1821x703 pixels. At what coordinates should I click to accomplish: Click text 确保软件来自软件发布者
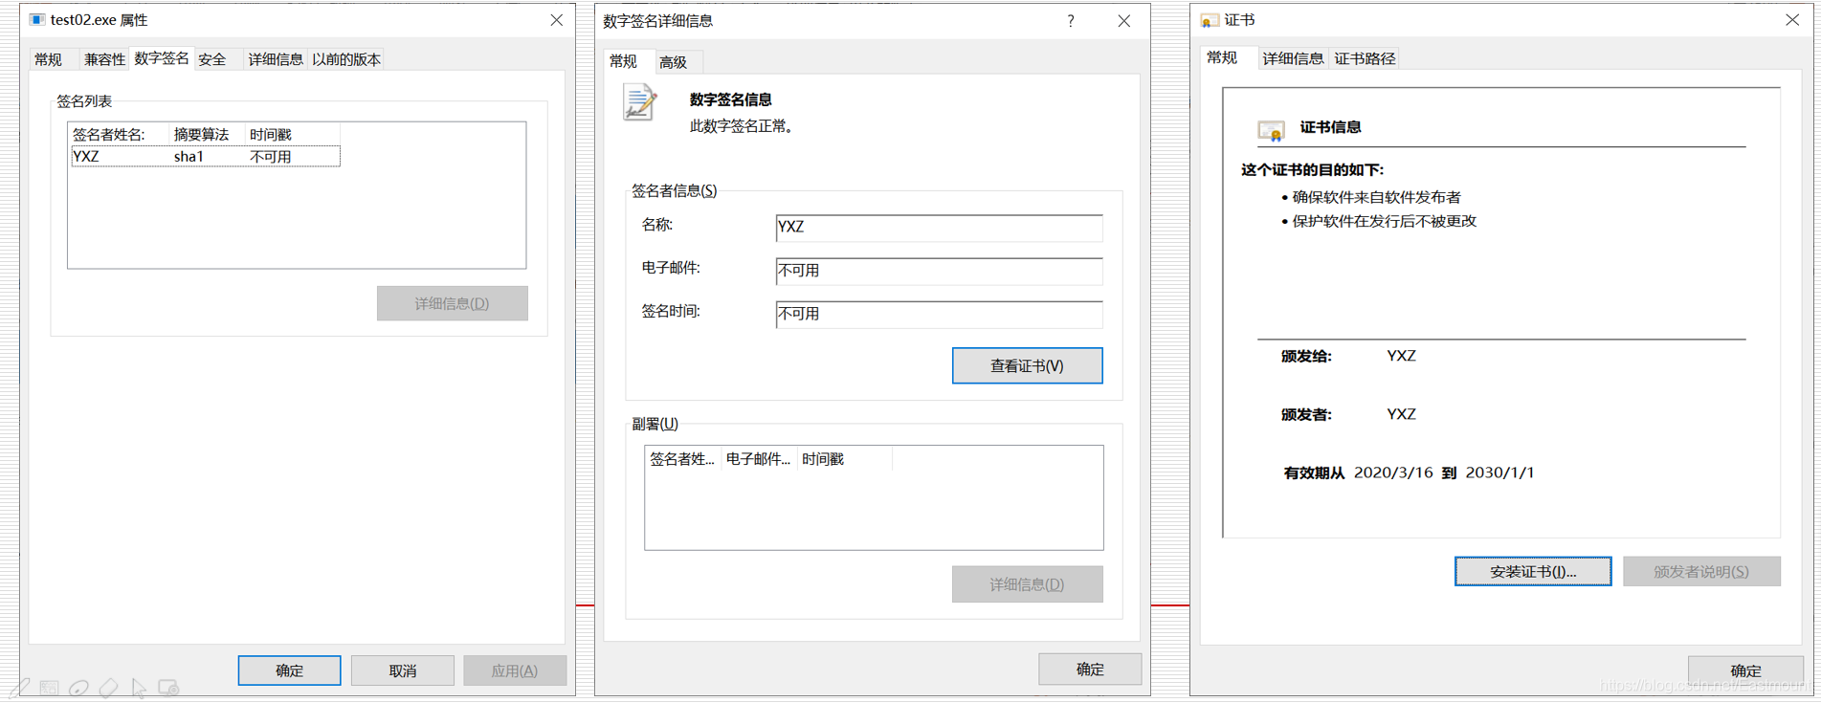click(1376, 197)
